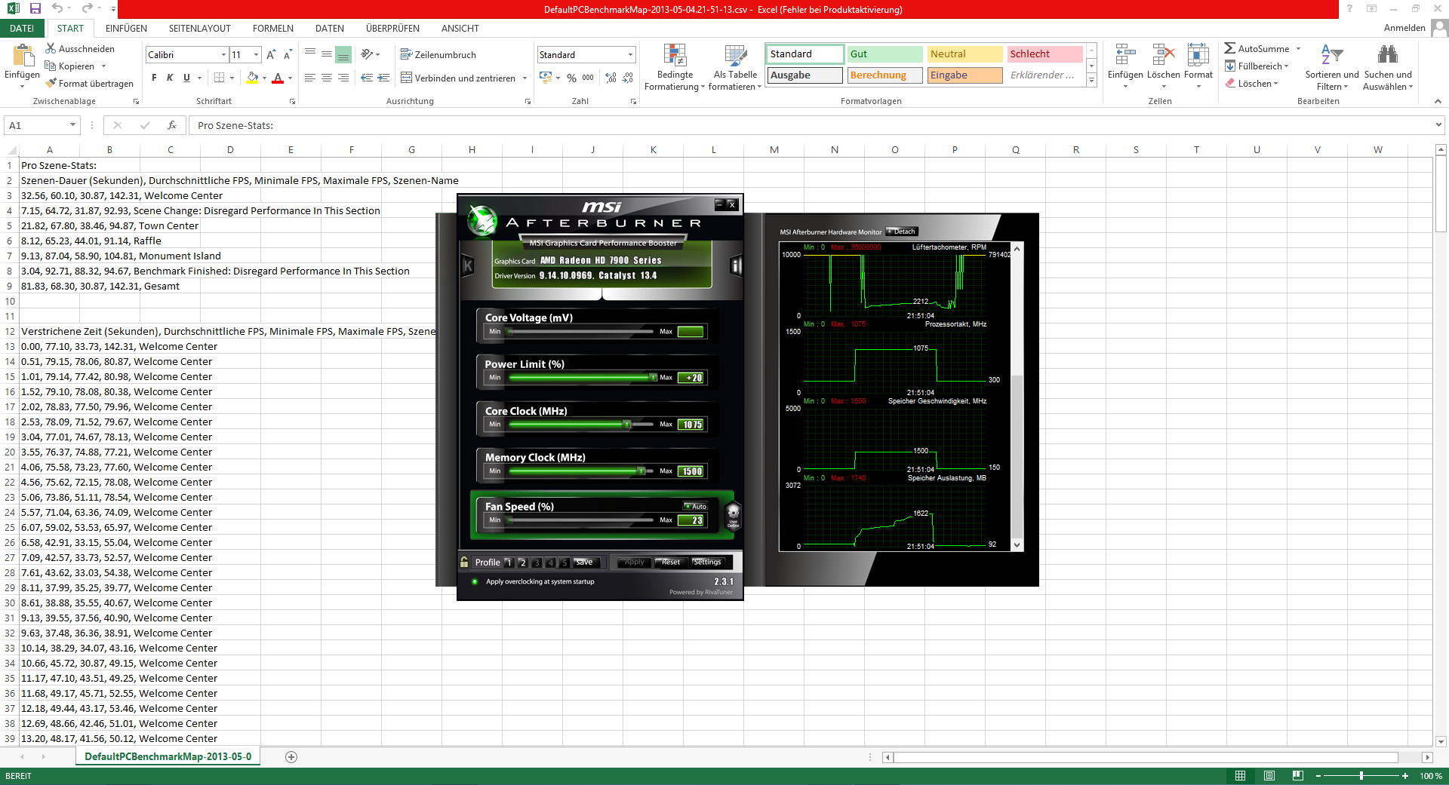1449x785 pixels.
Task: Toggle Detach on the Hardware Monitor
Action: (901, 232)
